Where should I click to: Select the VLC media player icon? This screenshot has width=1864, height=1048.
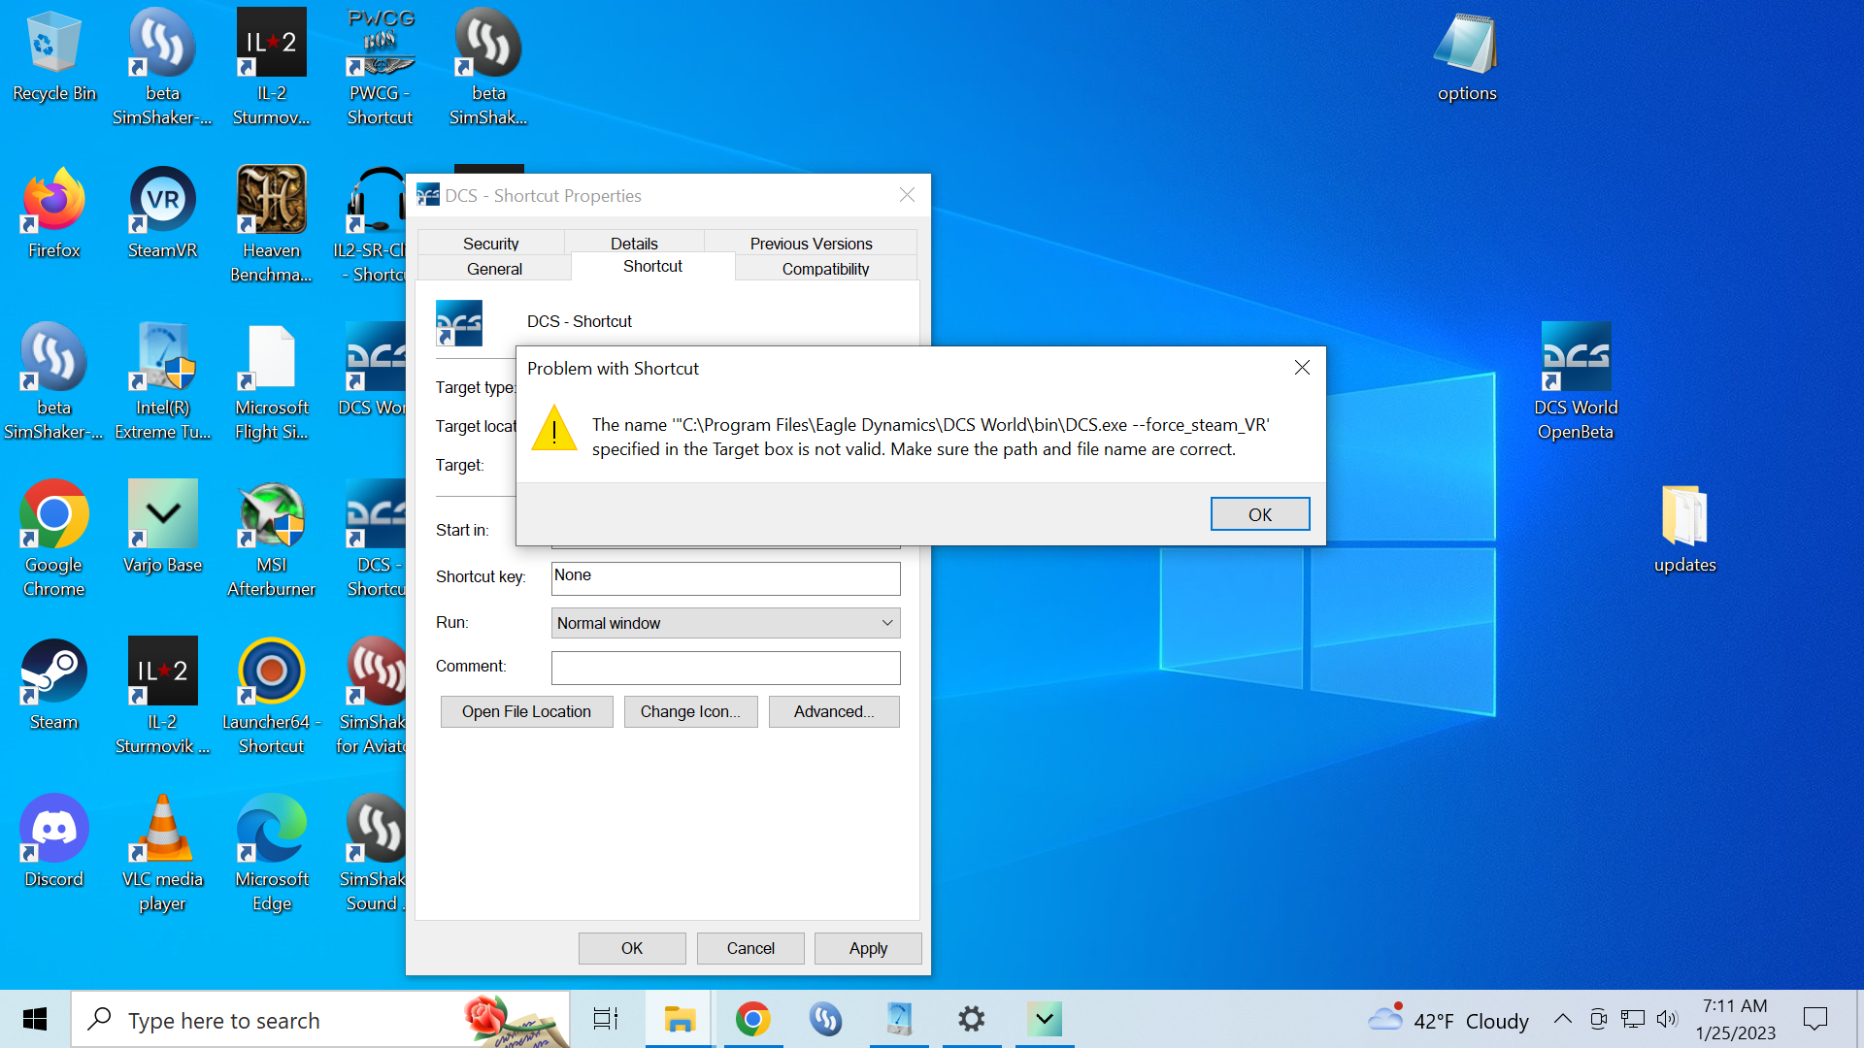coord(162,854)
